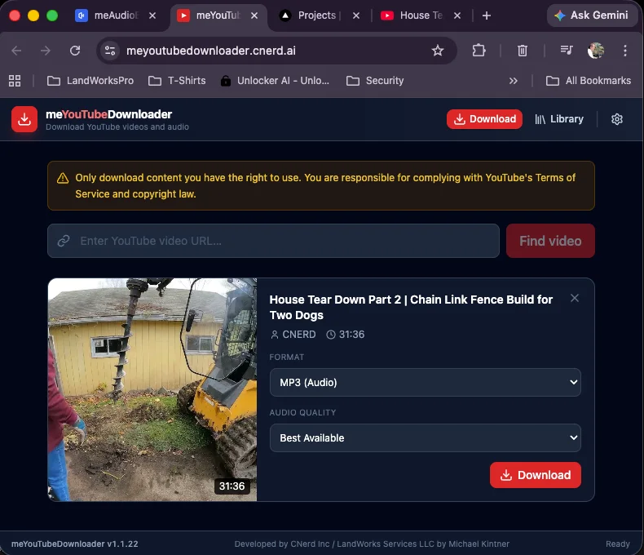Click the Find video button

tap(550, 241)
